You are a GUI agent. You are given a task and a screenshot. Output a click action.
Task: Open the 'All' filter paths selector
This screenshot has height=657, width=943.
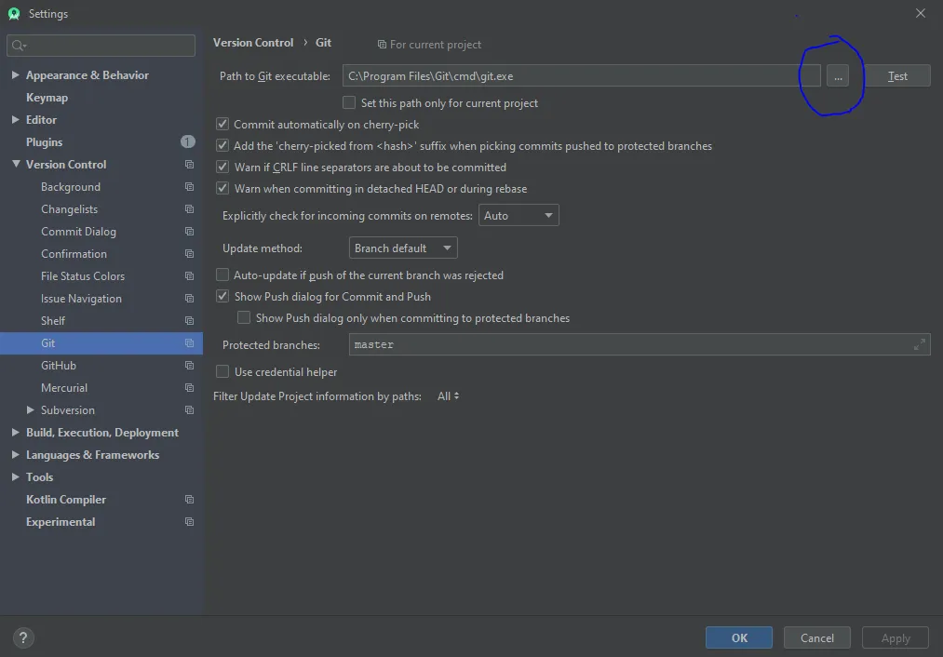point(448,396)
